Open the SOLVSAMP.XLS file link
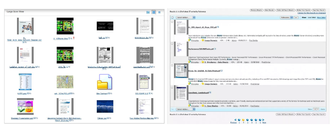 [142, 93]
